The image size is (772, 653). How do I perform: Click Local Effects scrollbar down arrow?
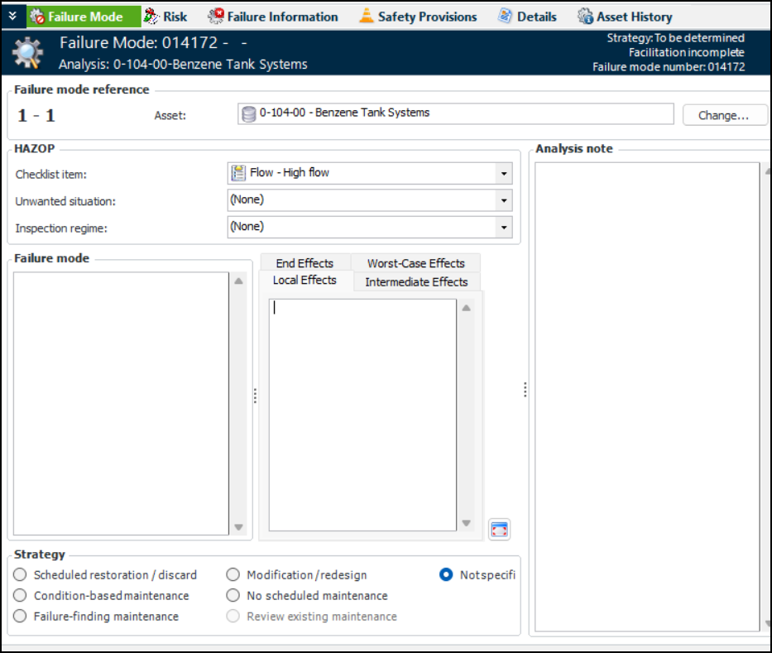[x=466, y=523]
